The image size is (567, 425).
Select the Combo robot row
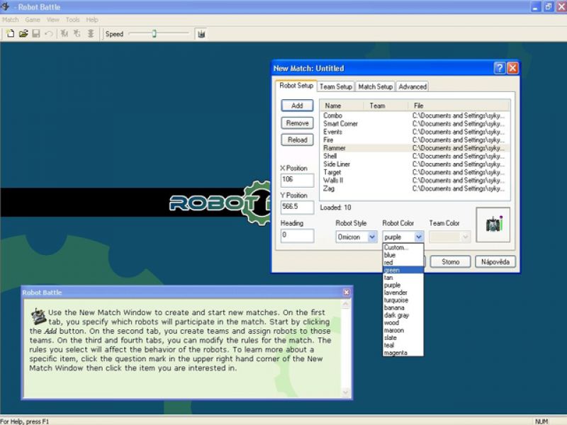point(415,115)
